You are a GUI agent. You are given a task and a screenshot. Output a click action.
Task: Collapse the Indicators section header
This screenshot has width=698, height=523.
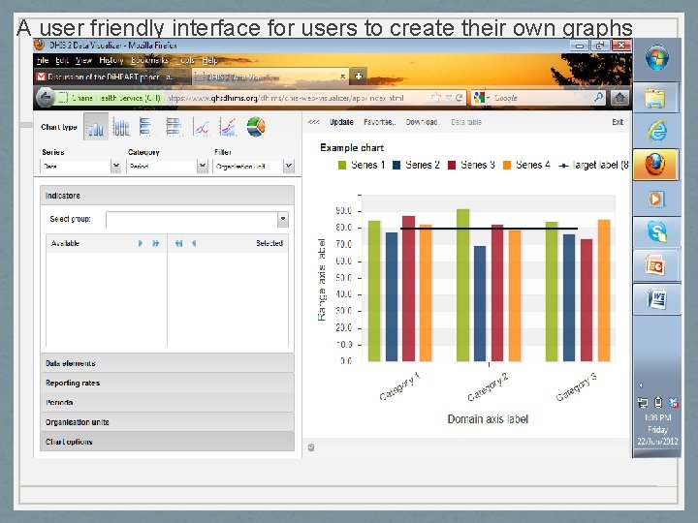click(x=167, y=196)
